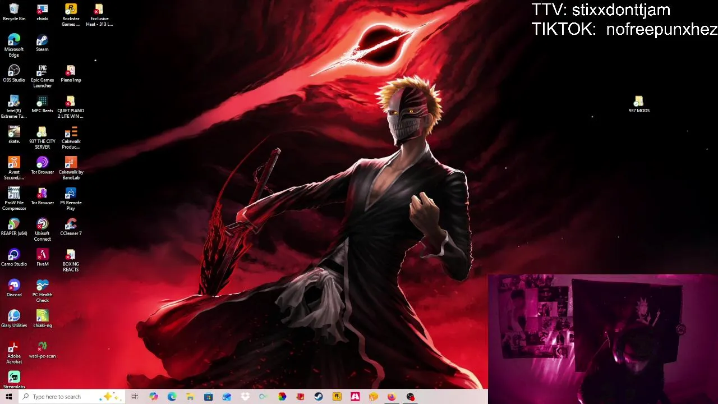Image resolution: width=718 pixels, height=404 pixels.
Task: Select the Epic Games Launcher shortcut
Action: (42, 76)
